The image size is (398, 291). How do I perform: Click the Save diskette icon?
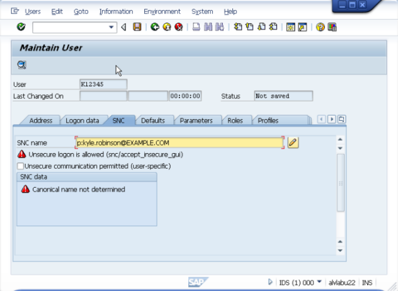click(137, 27)
